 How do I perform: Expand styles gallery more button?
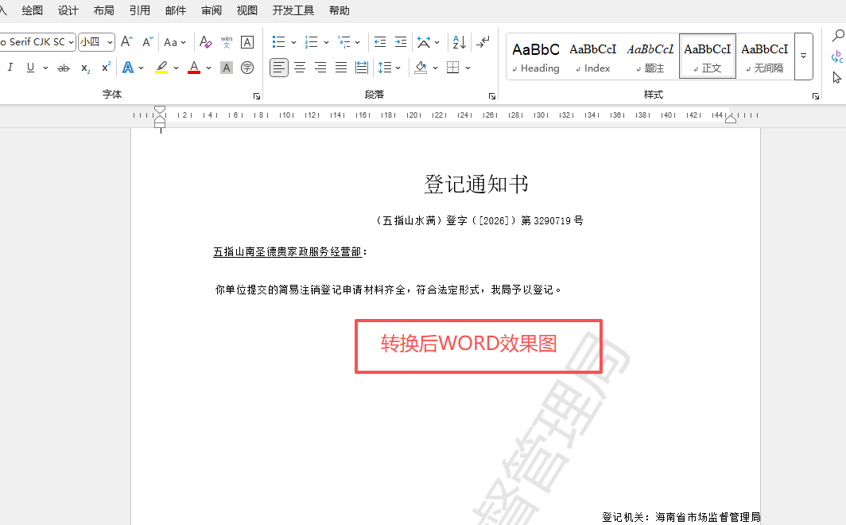[x=803, y=56]
